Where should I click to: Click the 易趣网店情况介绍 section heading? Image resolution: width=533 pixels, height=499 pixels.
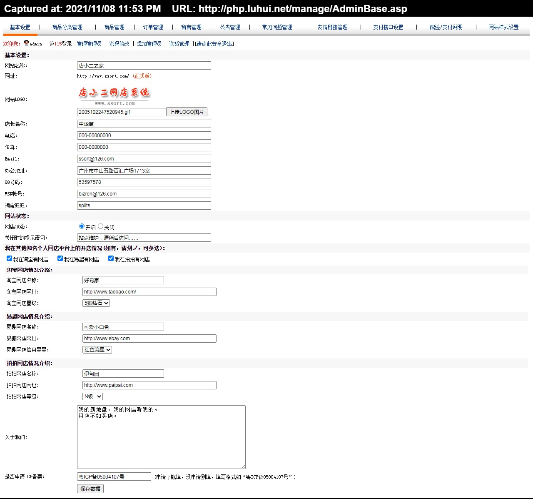click(29, 317)
